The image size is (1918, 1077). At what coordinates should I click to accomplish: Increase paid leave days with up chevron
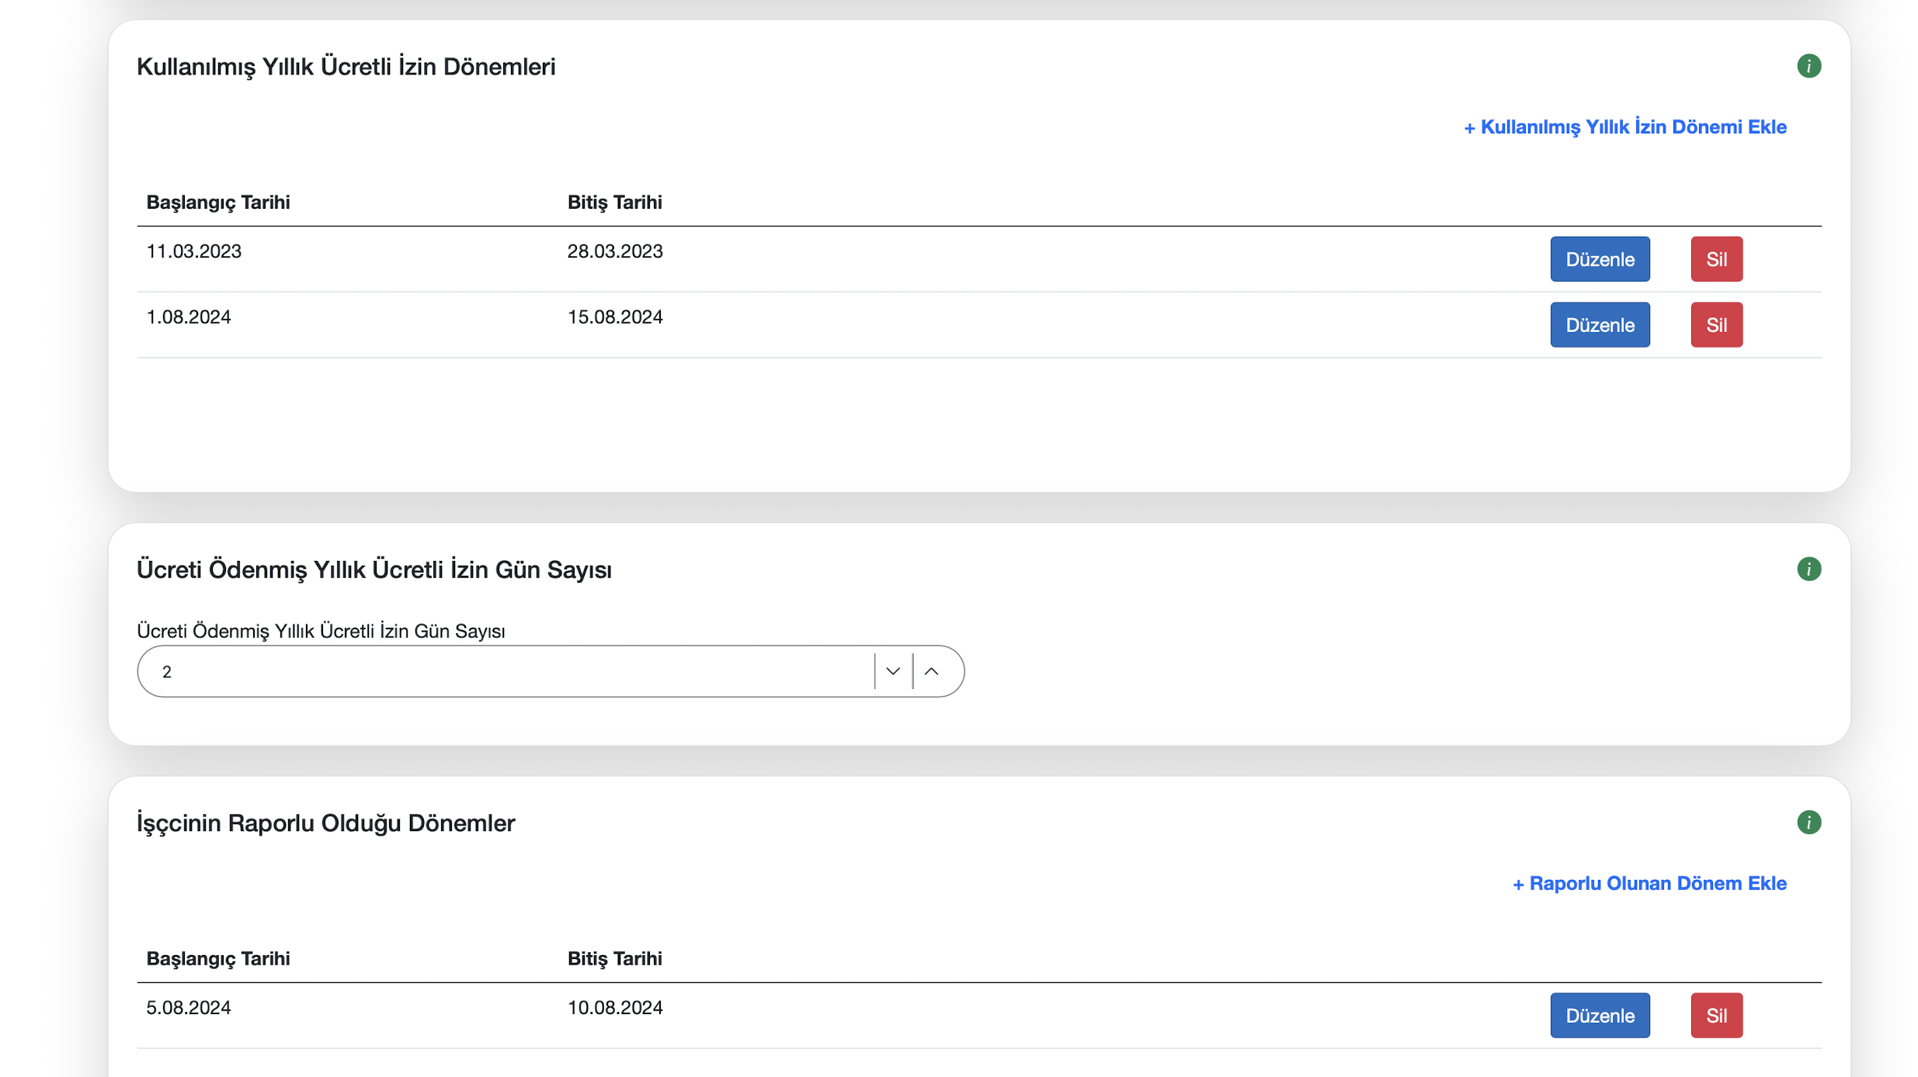[x=932, y=671]
